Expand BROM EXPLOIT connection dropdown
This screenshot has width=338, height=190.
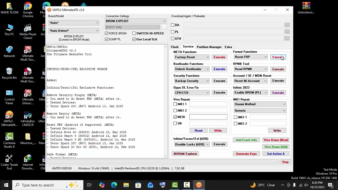136,21
